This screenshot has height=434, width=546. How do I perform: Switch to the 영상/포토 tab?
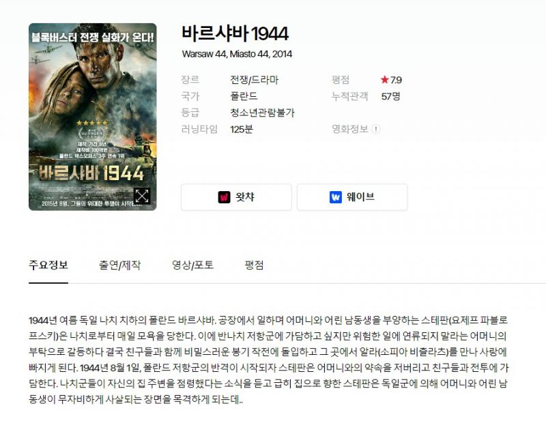pyautogui.click(x=192, y=265)
